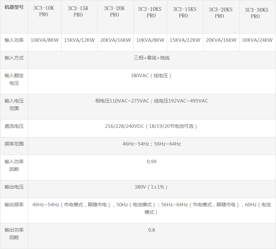Image resolution: width=276 pixels, height=249 pixels.
Task: Click the 46Hz~54Hz；56Hz~64Hz frequency range value
Action: click(152, 144)
